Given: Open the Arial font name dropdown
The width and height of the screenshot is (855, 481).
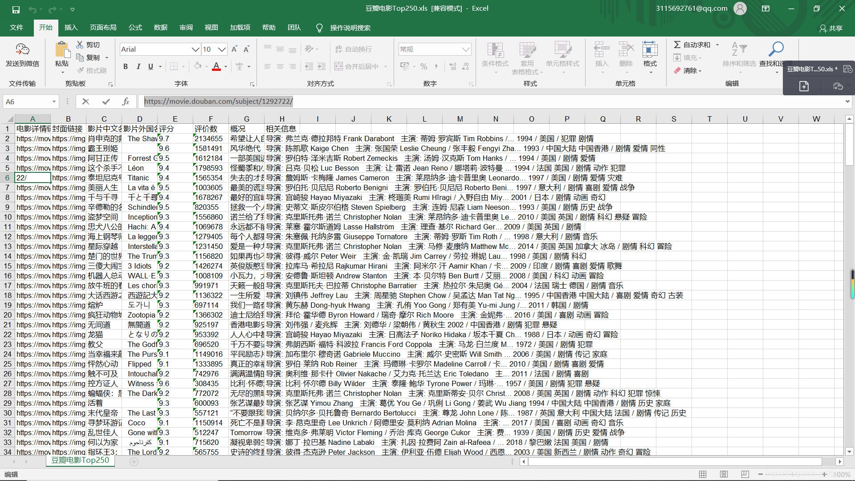Looking at the screenshot, I should coord(195,49).
